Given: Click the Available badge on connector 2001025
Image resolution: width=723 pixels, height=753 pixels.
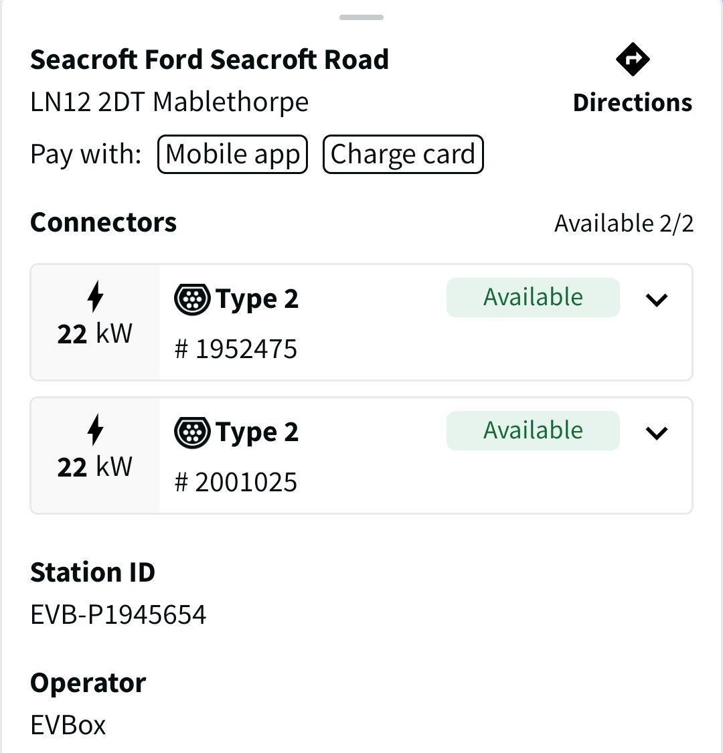Looking at the screenshot, I should pyautogui.click(x=532, y=430).
